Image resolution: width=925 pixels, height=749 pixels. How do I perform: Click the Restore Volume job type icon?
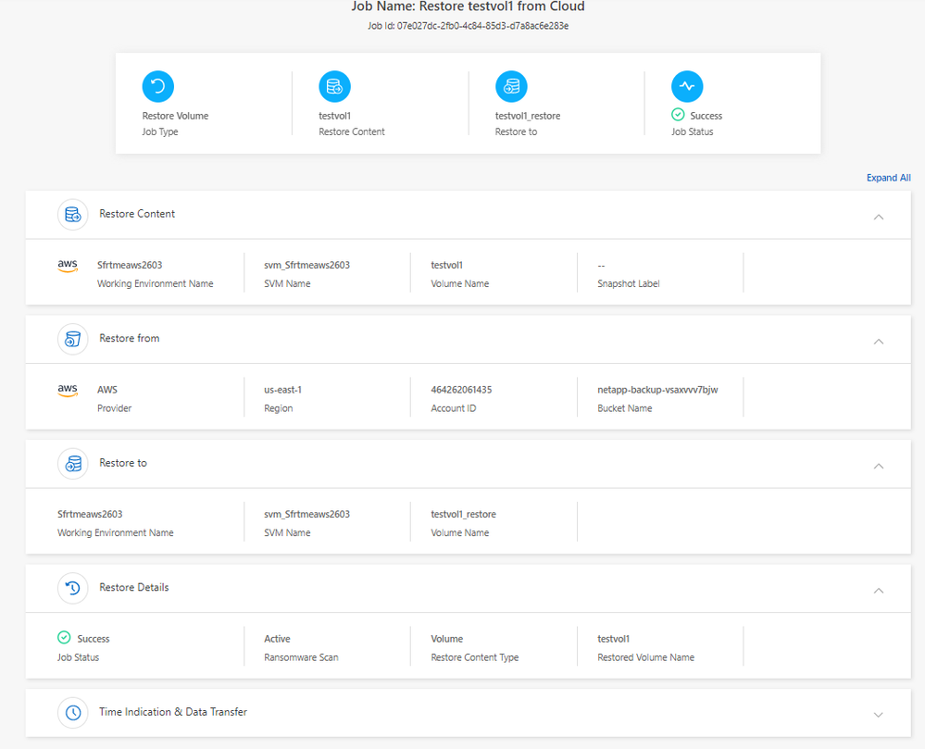tap(158, 86)
